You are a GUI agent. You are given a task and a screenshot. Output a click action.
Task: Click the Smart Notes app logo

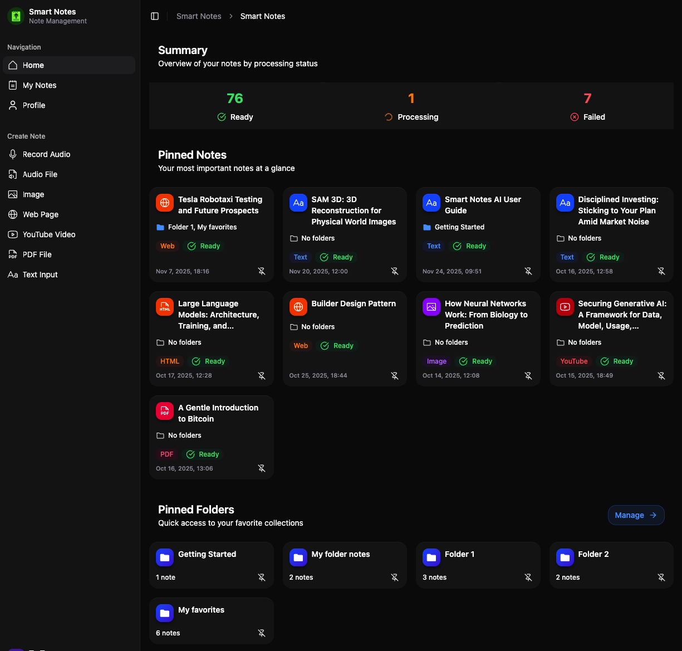(15, 16)
